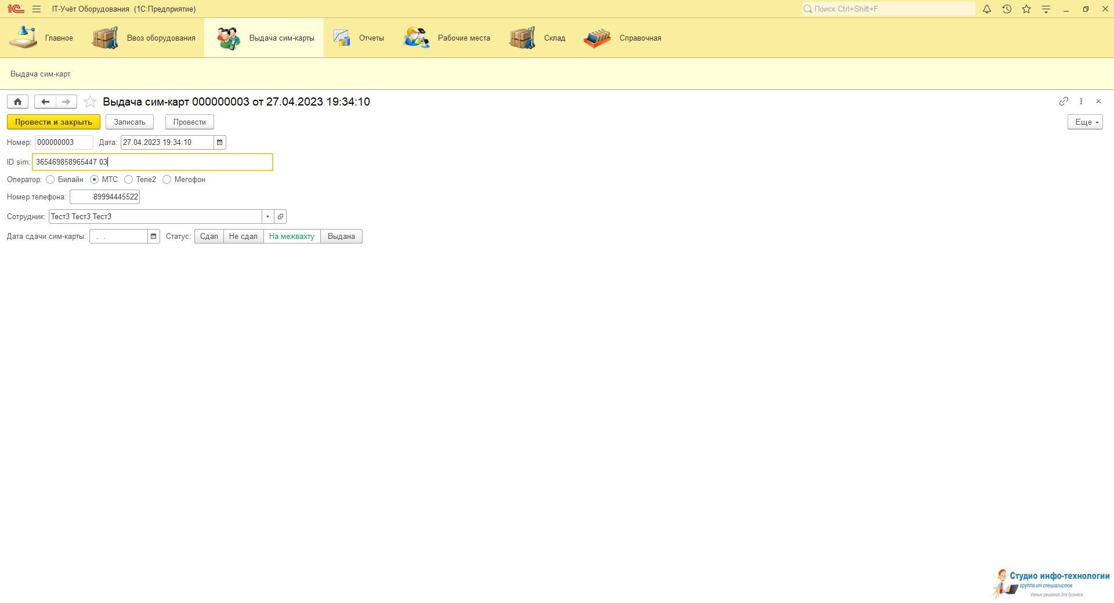Expand the Сотрудник dropdown list

click(x=268, y=217)
